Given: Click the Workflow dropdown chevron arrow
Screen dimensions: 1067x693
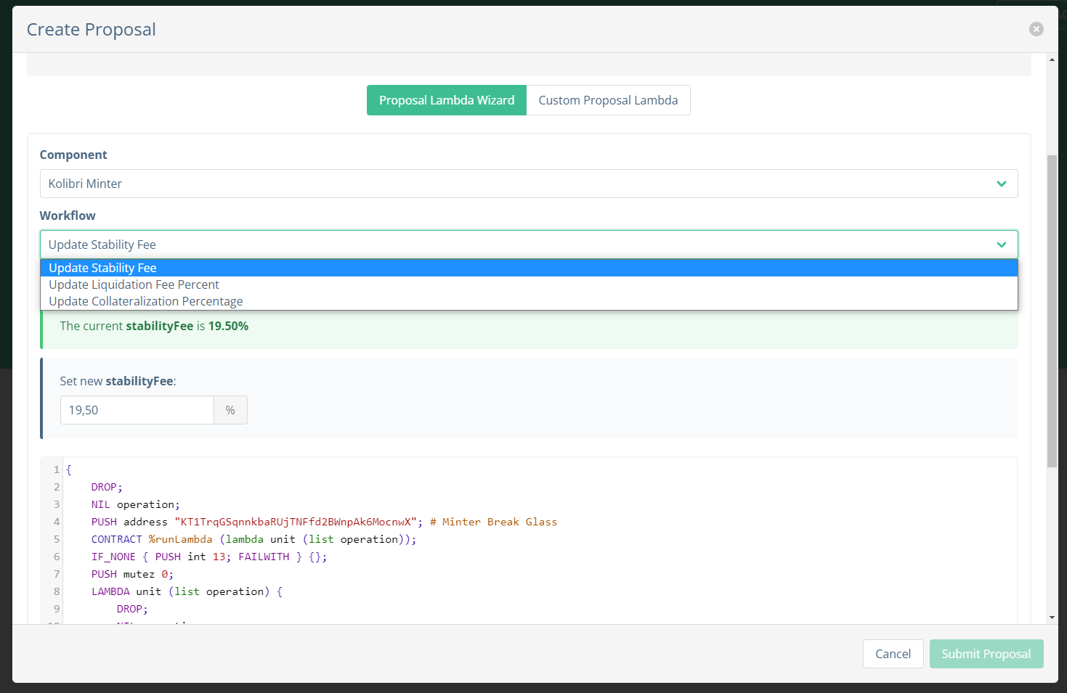Looking at the screenshot, I should 1002,245.
